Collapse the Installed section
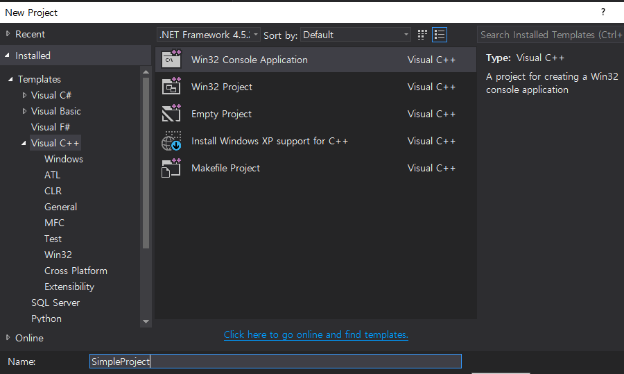Image resolution: width=624 pixels, height=374 pixels. (7, 56)
